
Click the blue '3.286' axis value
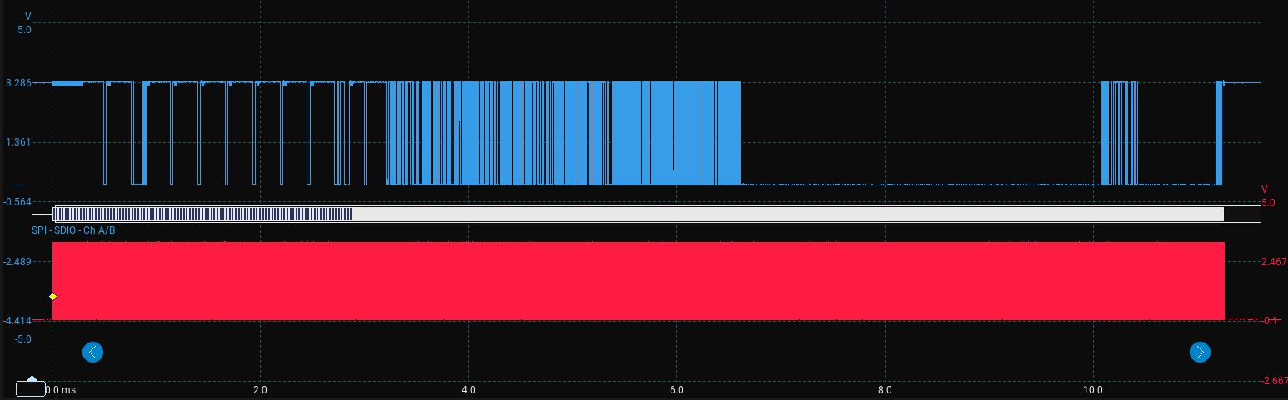coord(18,83)
